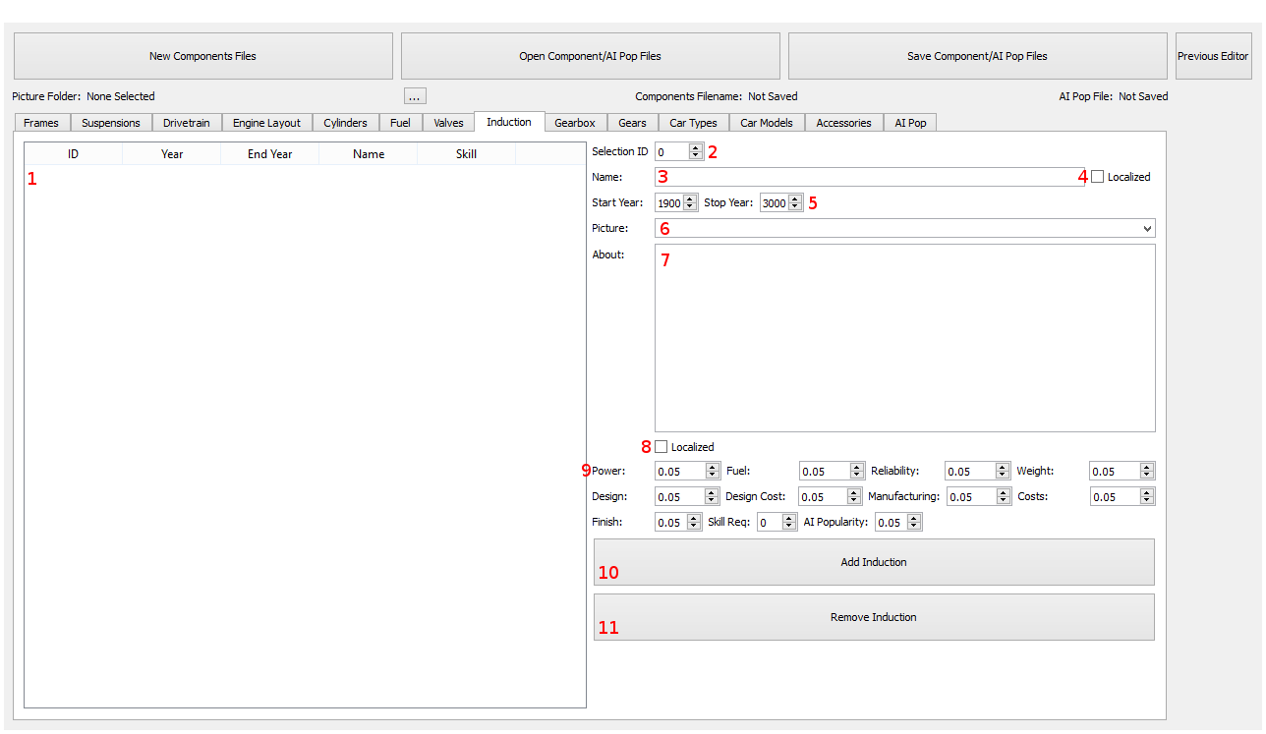Decrease the Start Year spinner value
Image resolution: width=1266 pixels, height=734 pixels.
coord(690,207)
